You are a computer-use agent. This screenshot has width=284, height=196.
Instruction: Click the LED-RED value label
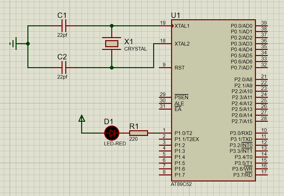click(115, 143)
